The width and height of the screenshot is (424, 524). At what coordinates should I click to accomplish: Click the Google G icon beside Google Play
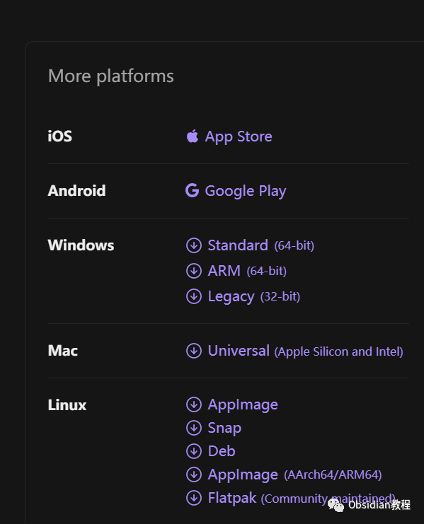click(x=193, y=190)
